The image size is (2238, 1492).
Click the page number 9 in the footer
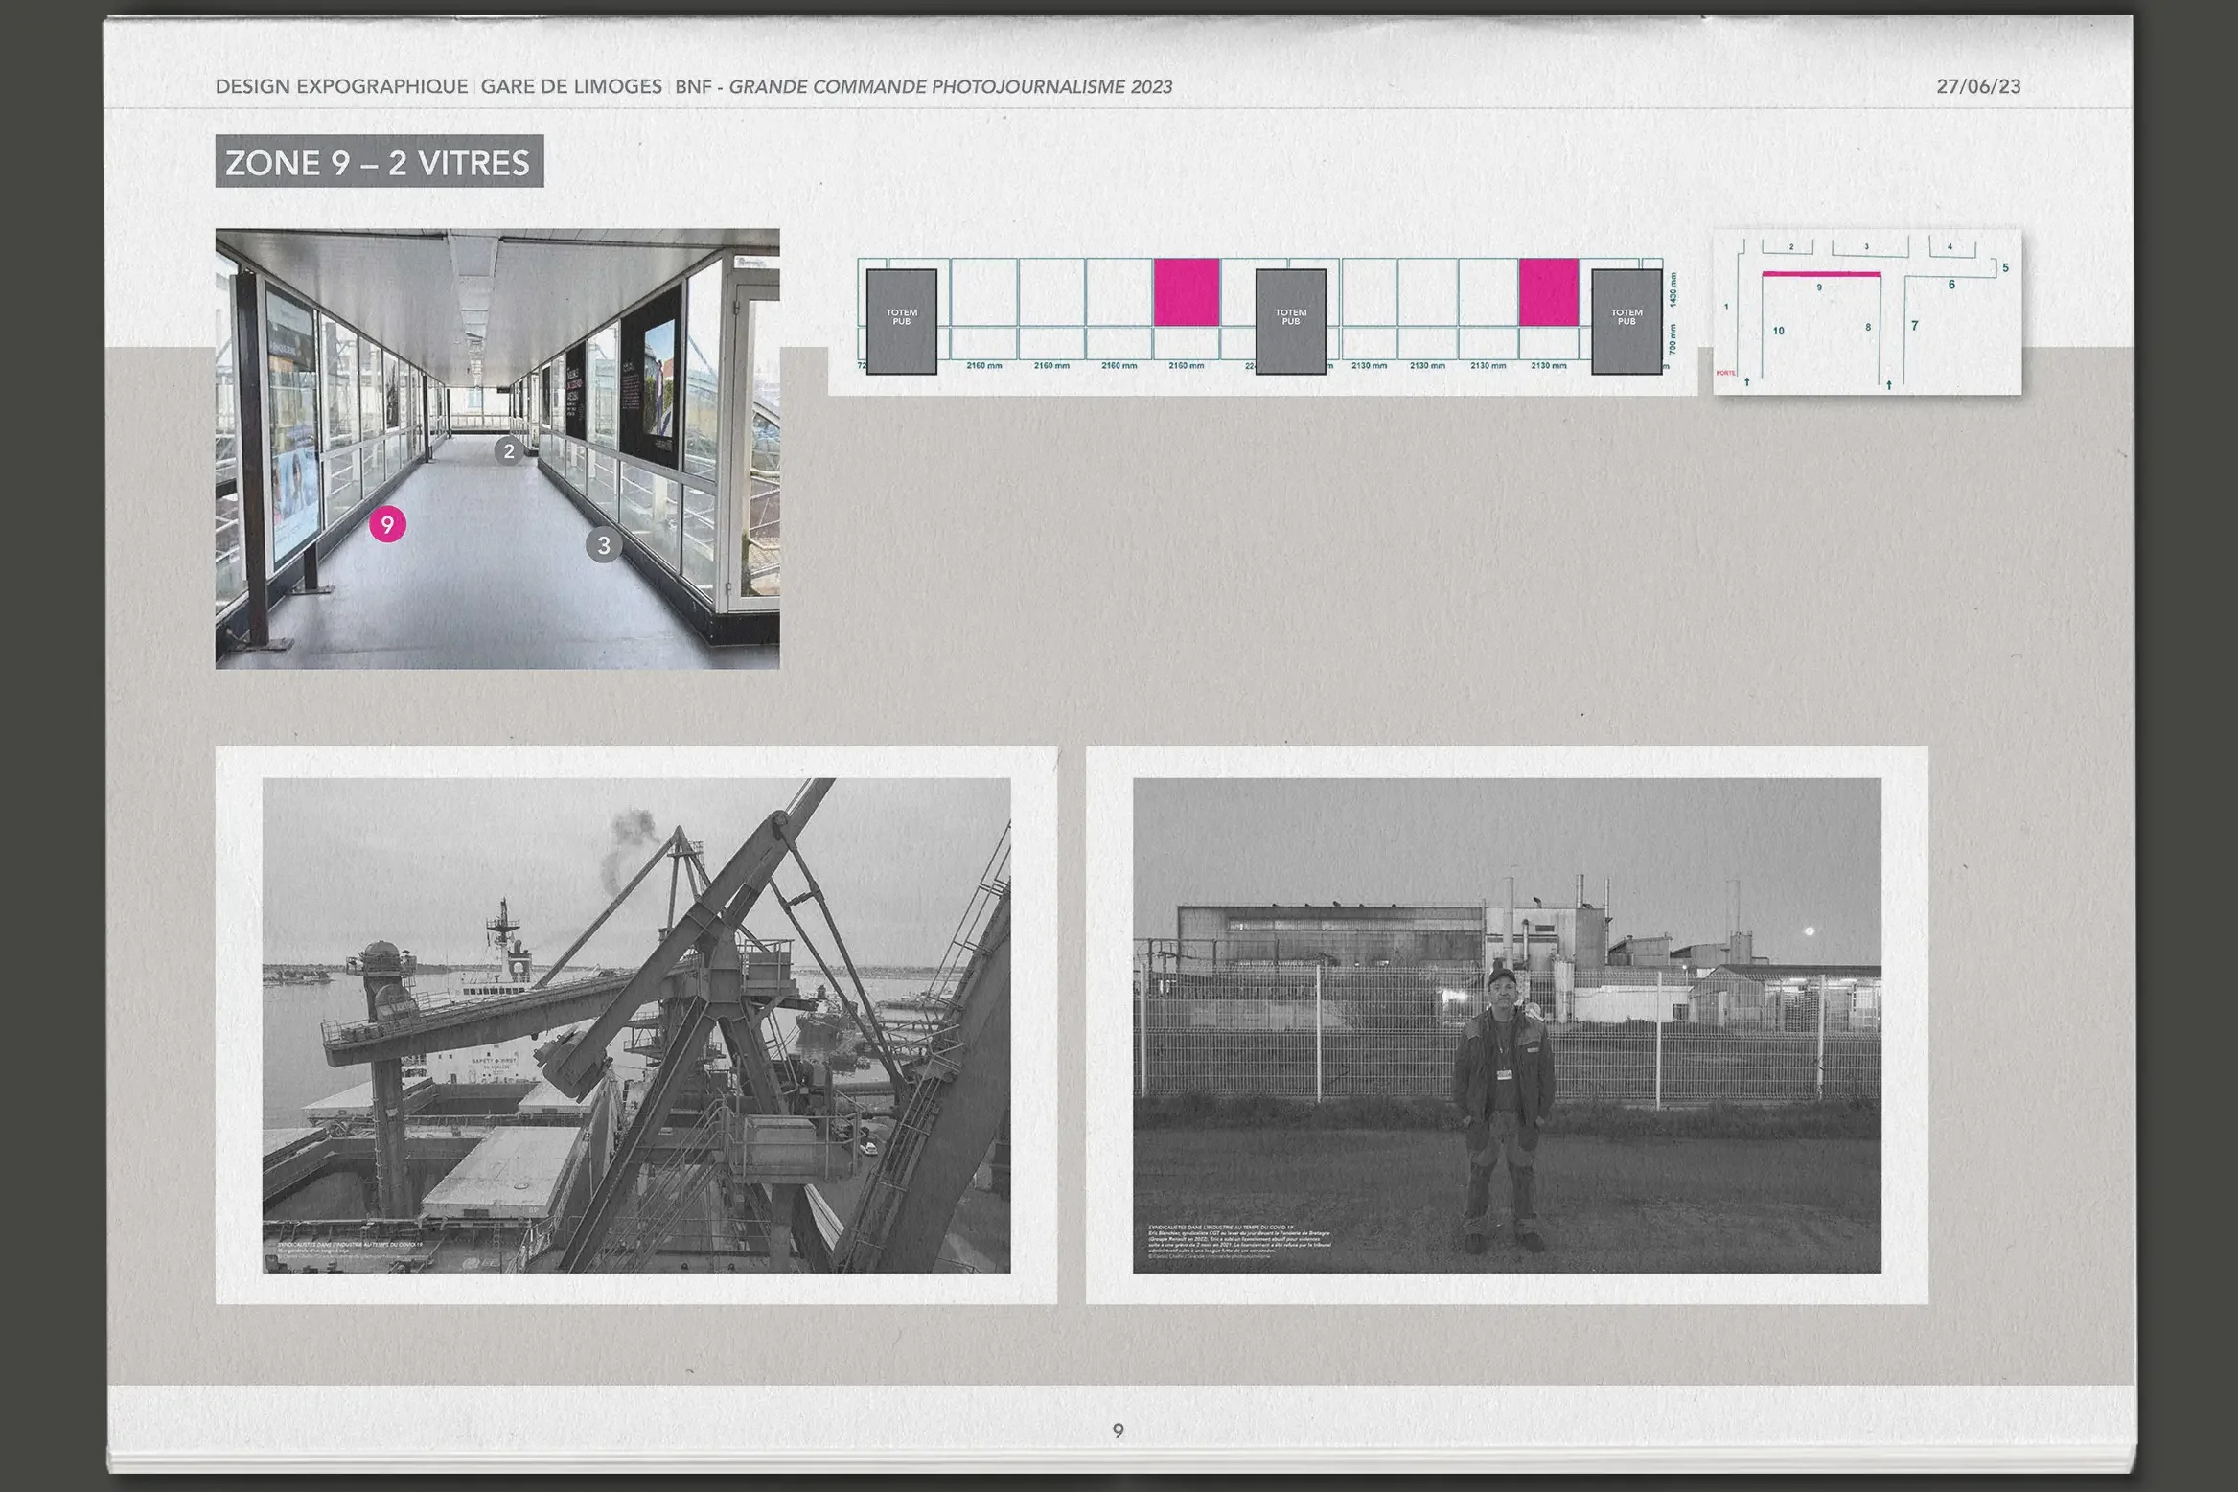click(x=1118, y=1431)
